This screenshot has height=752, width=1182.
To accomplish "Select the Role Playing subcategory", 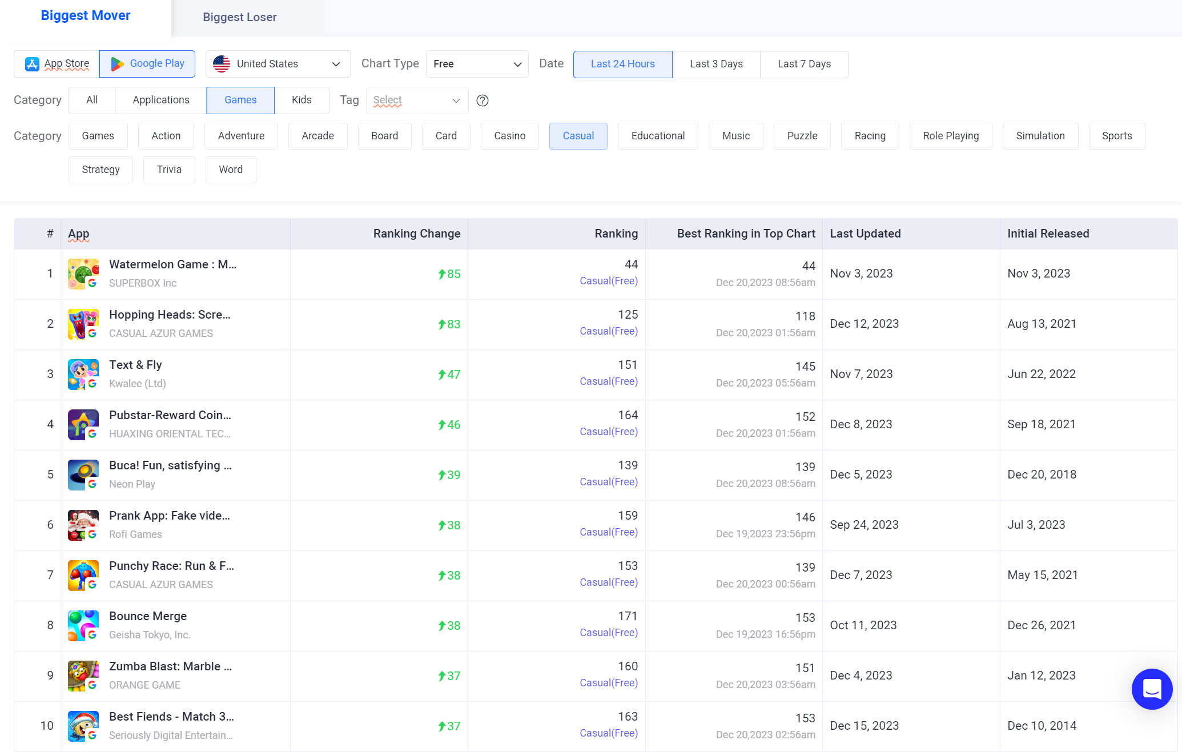I will 951,136.
